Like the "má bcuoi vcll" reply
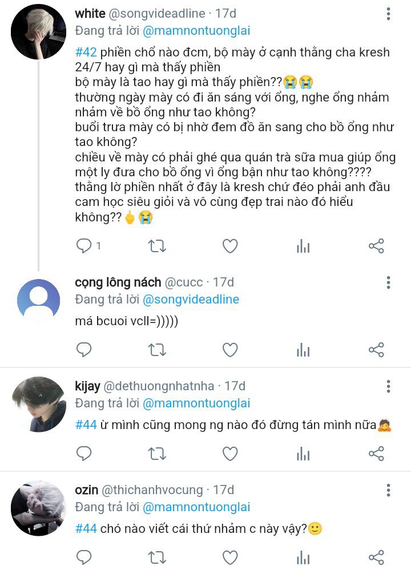 click(x=230, y=350)
